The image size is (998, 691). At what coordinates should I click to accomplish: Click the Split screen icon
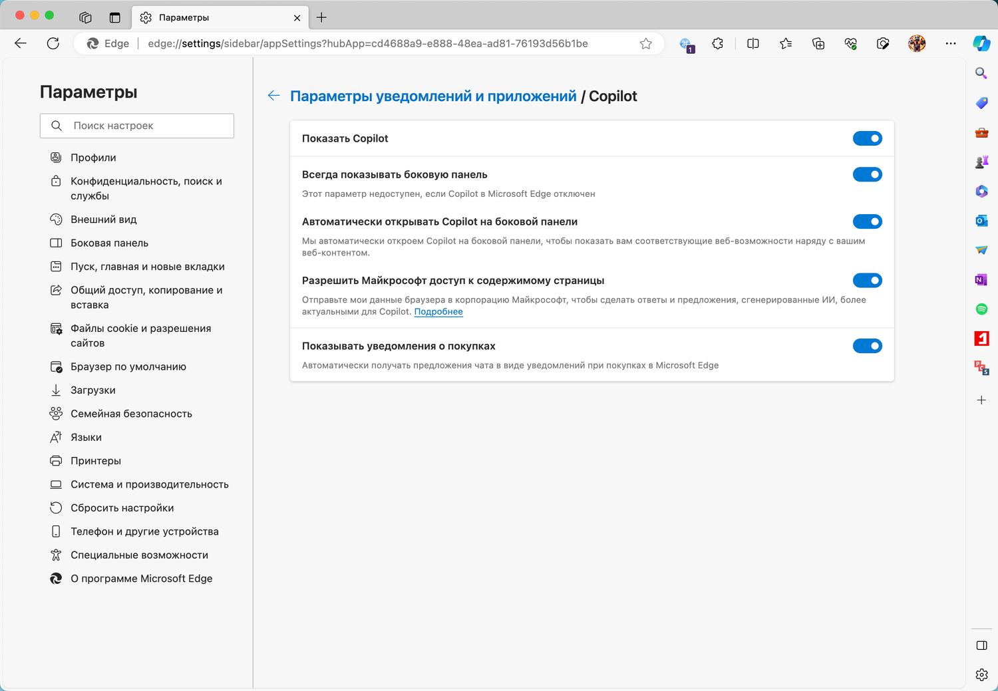[x=753, y=43]
